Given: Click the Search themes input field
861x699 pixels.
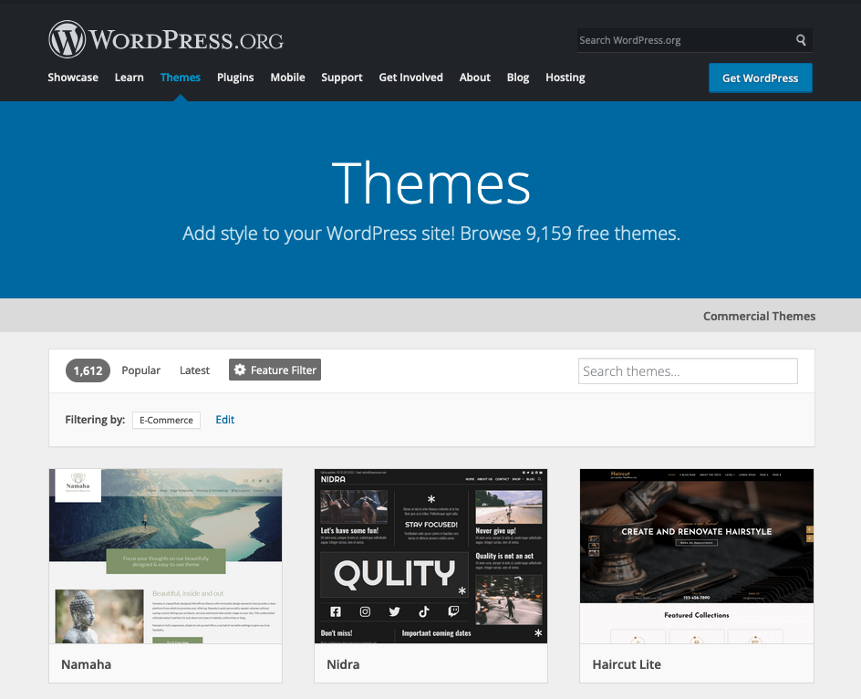Looking at the screenshot, I should click(x=688, y=370).
